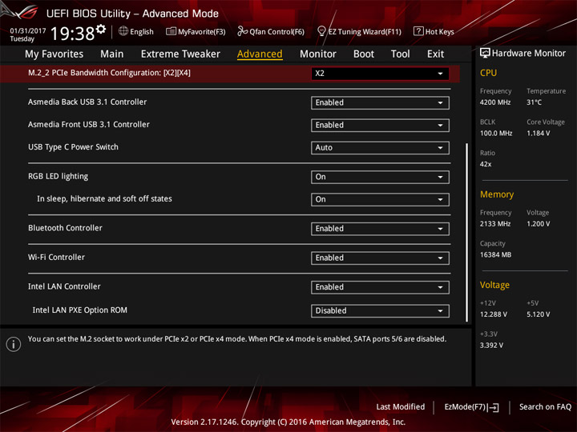Click the Hardware Monitor screen icon
Image resolution: width=577 pixels, height=432 pixels.
[485, 54]
